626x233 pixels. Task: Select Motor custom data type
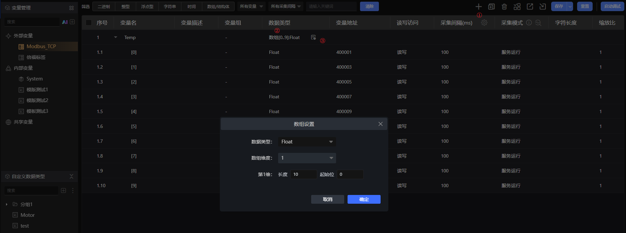click(x=27, y=215)
